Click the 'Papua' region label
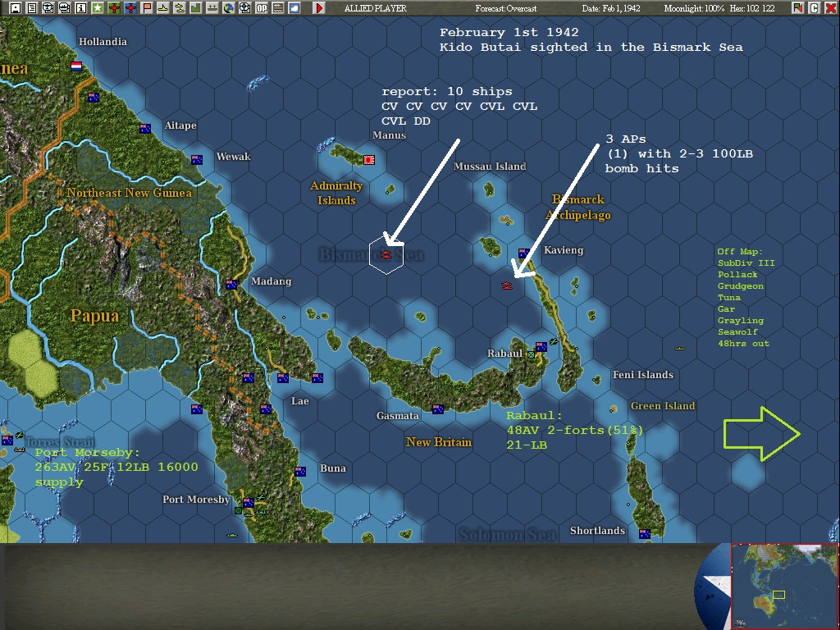 95,316
